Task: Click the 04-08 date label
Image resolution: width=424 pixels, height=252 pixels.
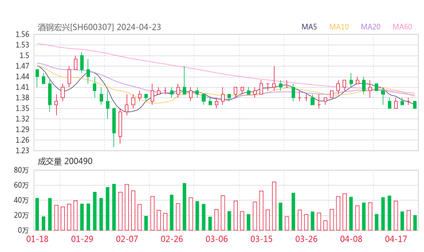Action: 351,239
